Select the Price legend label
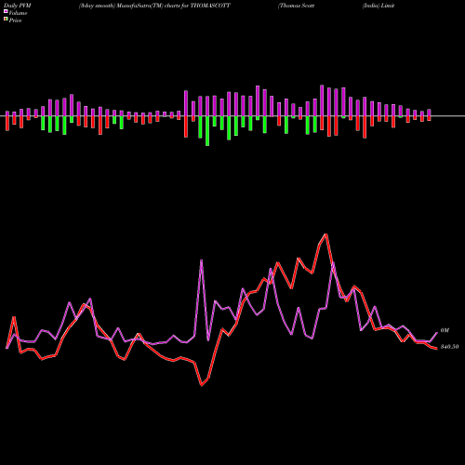 click(x=15, y=20)
